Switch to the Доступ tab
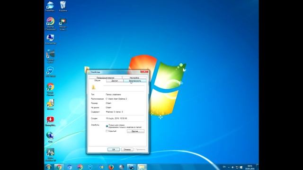The height and width of the screenshot is (170, 303). [115, 81]
